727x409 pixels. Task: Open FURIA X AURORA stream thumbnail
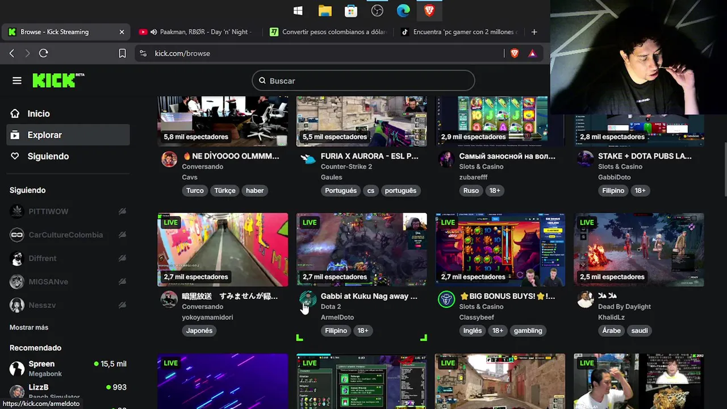tap(361, 121)
